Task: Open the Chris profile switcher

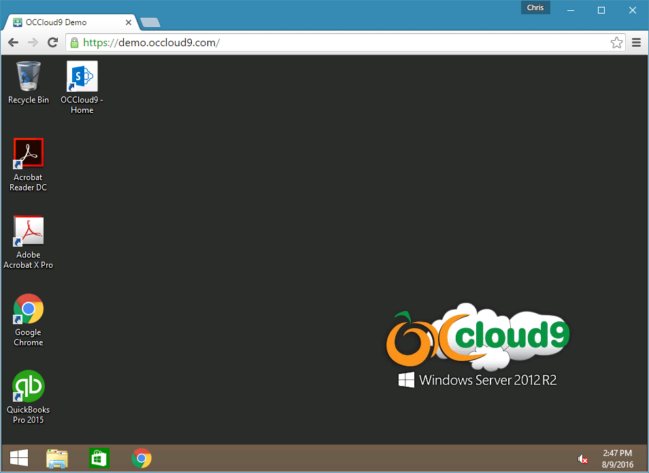Action: 535,8
